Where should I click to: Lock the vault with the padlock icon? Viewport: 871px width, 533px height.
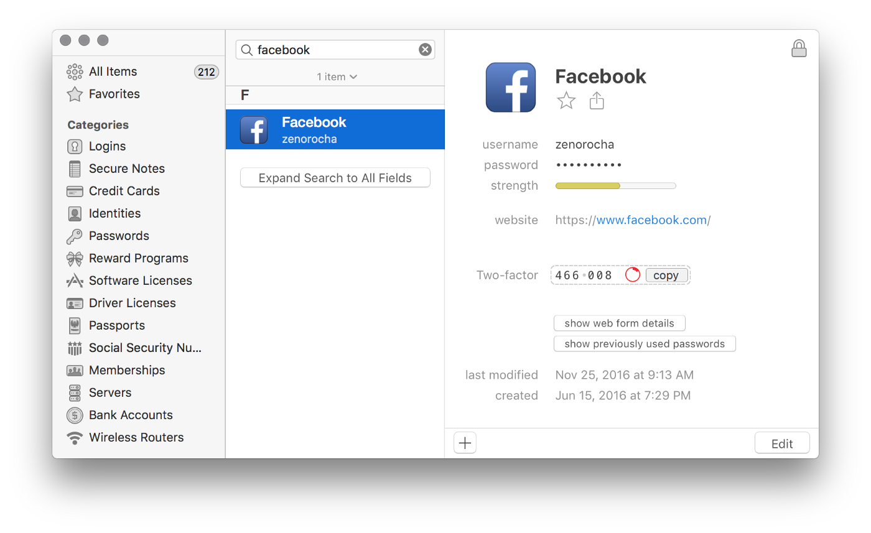click(x=799, y=48)
